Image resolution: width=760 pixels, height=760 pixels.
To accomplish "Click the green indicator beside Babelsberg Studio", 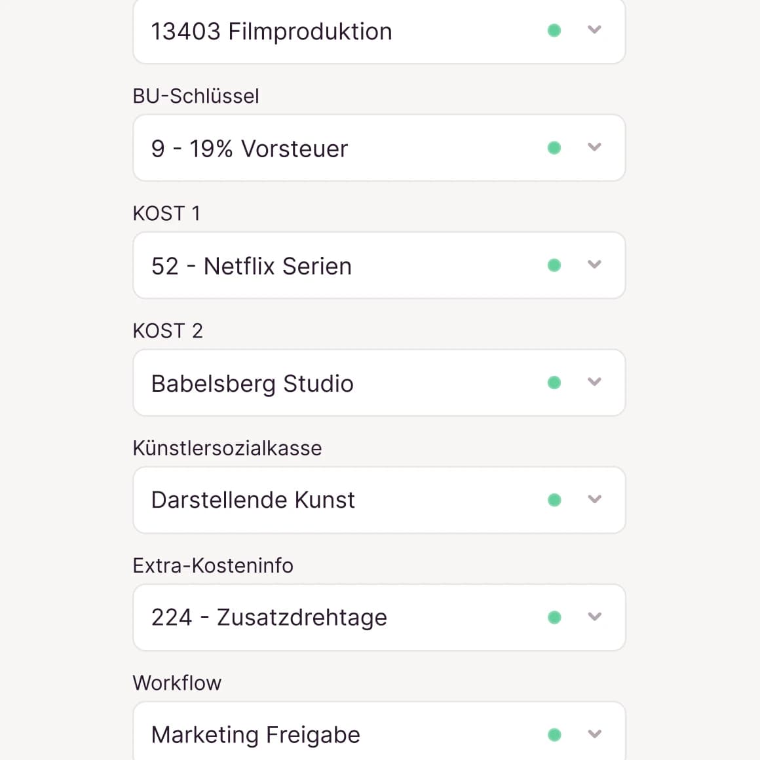I will pyautogui.click(x=554, y=382).
